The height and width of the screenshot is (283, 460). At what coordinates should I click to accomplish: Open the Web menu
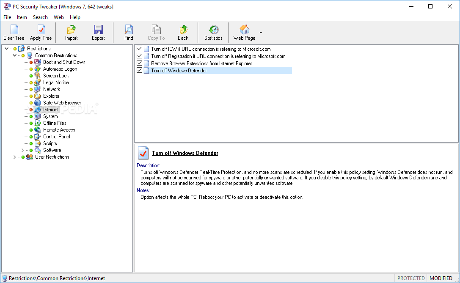(x=59, y=17)
